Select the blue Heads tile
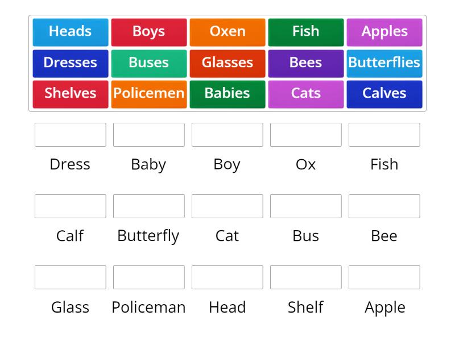The width and height of the screenshot is (455, 341). tap(70, 32)
